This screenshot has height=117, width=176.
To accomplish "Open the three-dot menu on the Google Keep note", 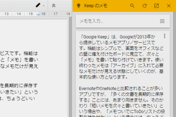I will pyautogui.click(x=165, y=36).
